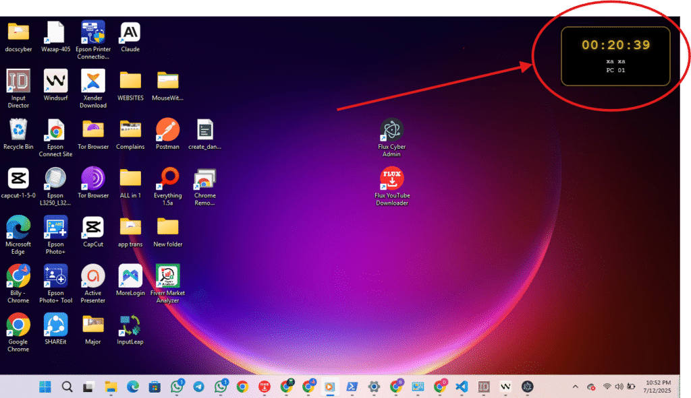This screenshot has width=691, height=398.
Task: Select the Epson L3250_L32... shortcut
Action: 55,178
